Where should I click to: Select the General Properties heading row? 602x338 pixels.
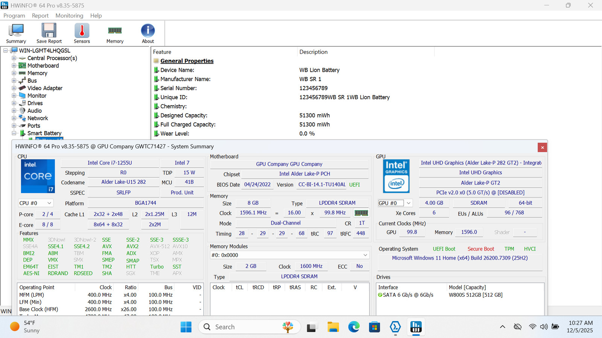(187, 61)
